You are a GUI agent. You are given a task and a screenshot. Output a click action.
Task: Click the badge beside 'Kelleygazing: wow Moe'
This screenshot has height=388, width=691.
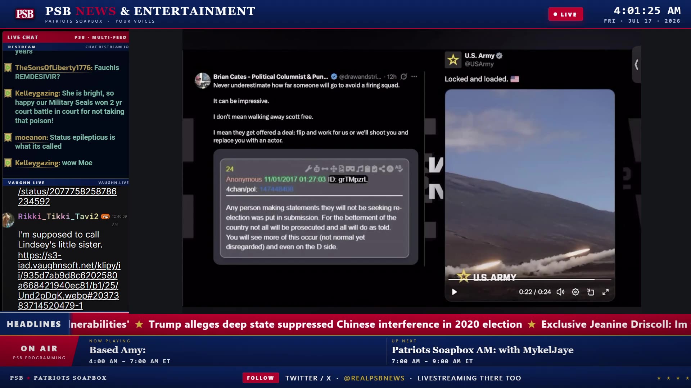8,163
